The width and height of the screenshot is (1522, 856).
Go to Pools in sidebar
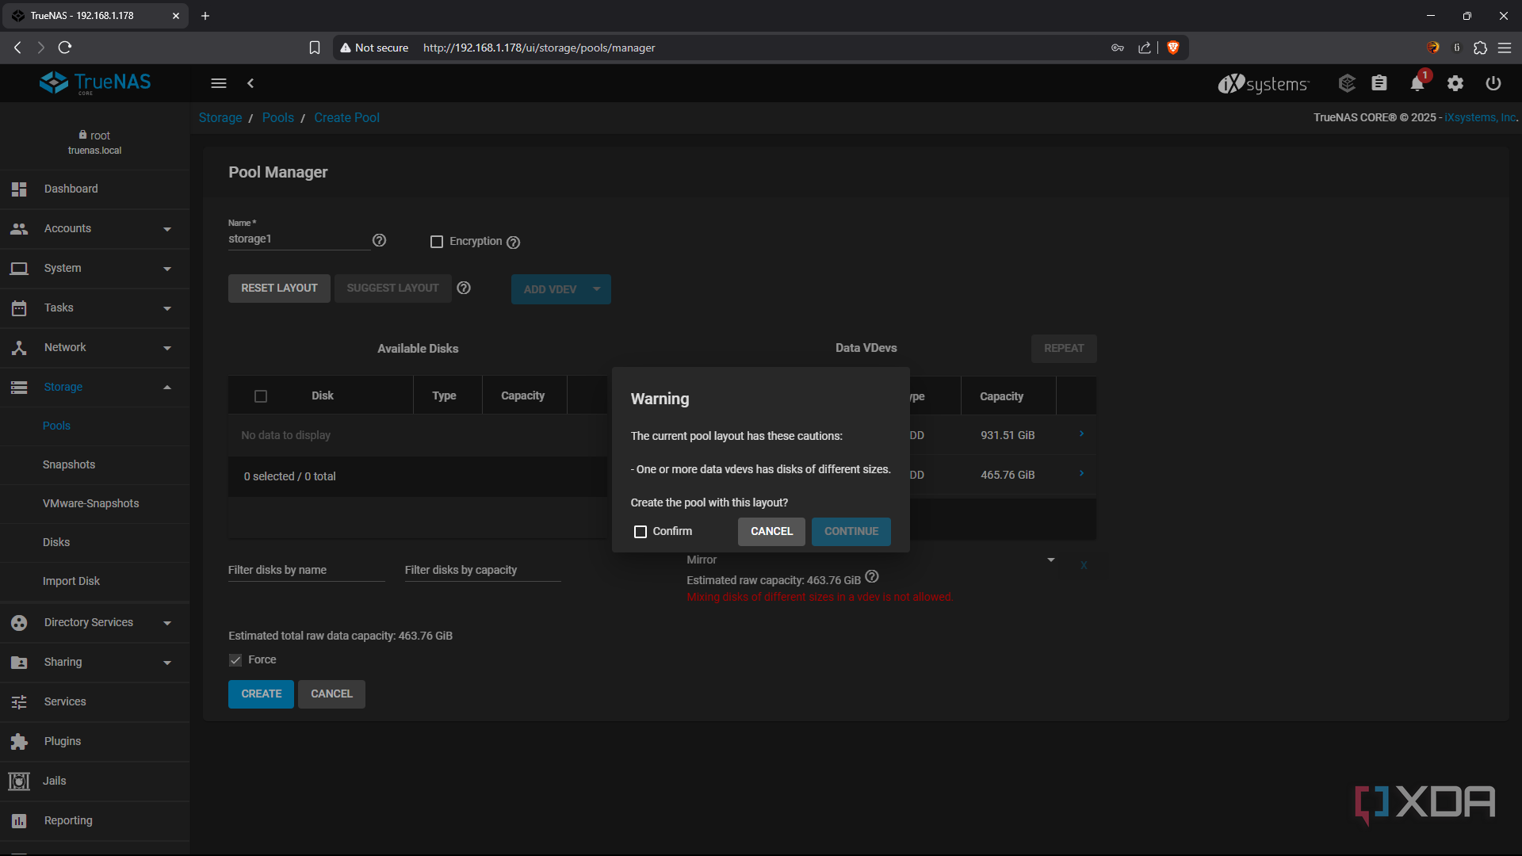tap(95, 426)
